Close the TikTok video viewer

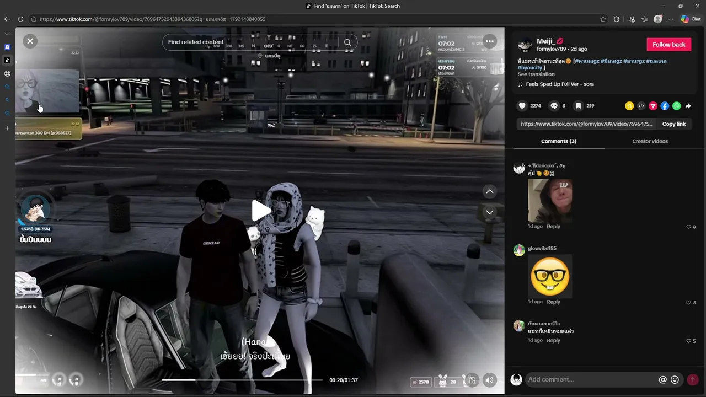[x=30, y=41]
